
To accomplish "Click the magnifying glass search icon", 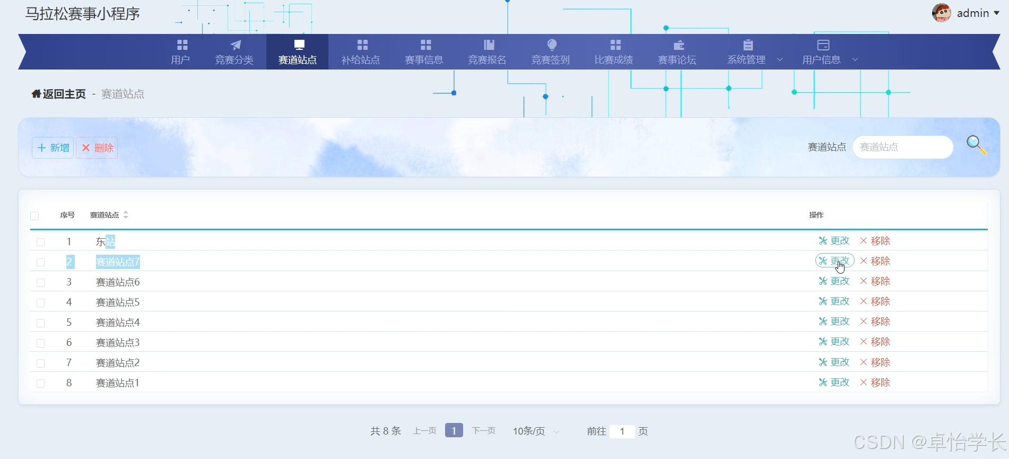I will 976,145.
